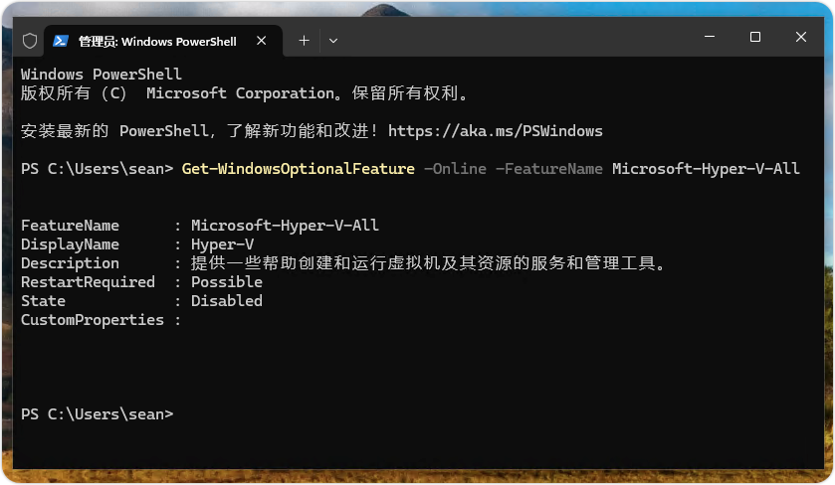
Task: Click the Microsoft Corporation copyright line
Action: (x=245, y=93)
